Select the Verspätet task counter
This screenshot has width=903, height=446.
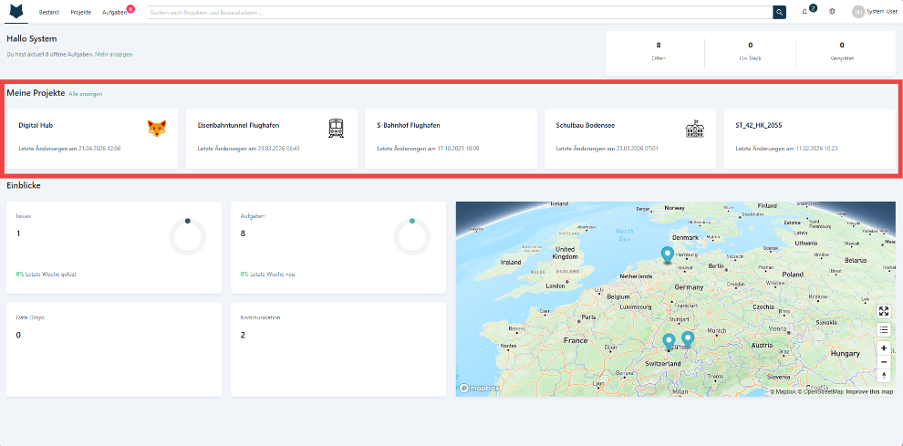[x=842, y=51]
